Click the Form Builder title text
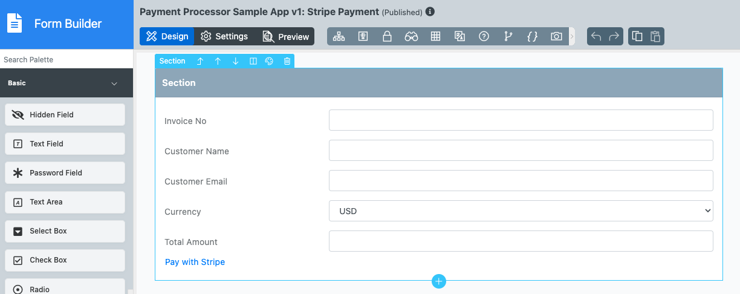740x294 pixels. [x=68, y=24]
